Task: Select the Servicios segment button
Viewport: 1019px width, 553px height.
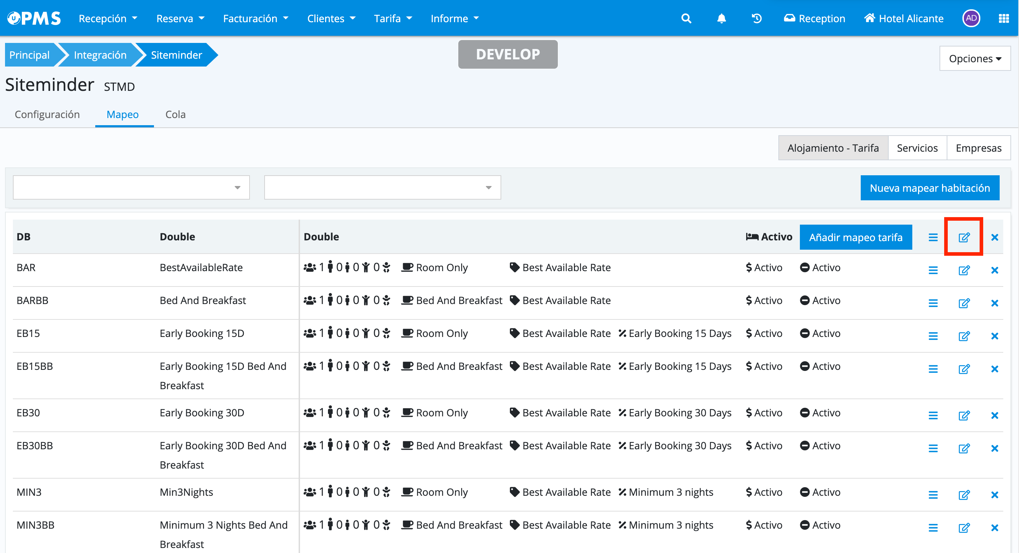Action: coord(917,148)
